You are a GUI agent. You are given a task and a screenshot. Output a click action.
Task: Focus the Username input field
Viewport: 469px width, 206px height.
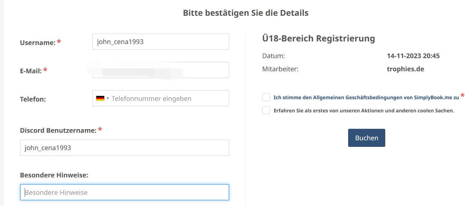161,42
